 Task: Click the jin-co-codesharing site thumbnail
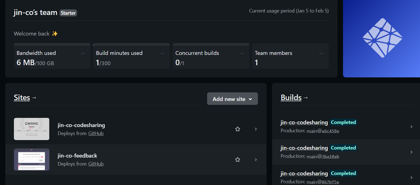click(x=31, y=129)
